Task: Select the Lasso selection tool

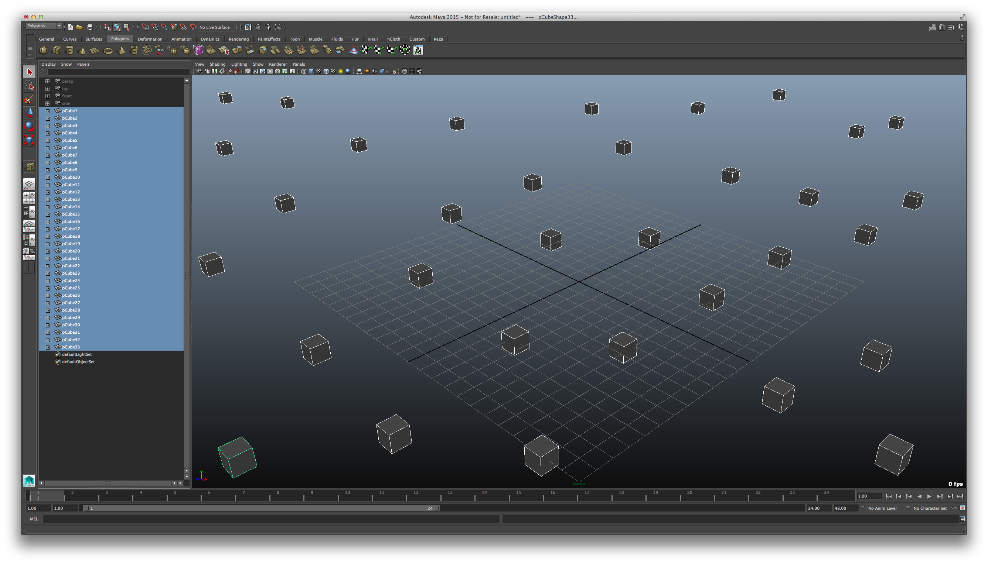Action: (x=30, y=86)
